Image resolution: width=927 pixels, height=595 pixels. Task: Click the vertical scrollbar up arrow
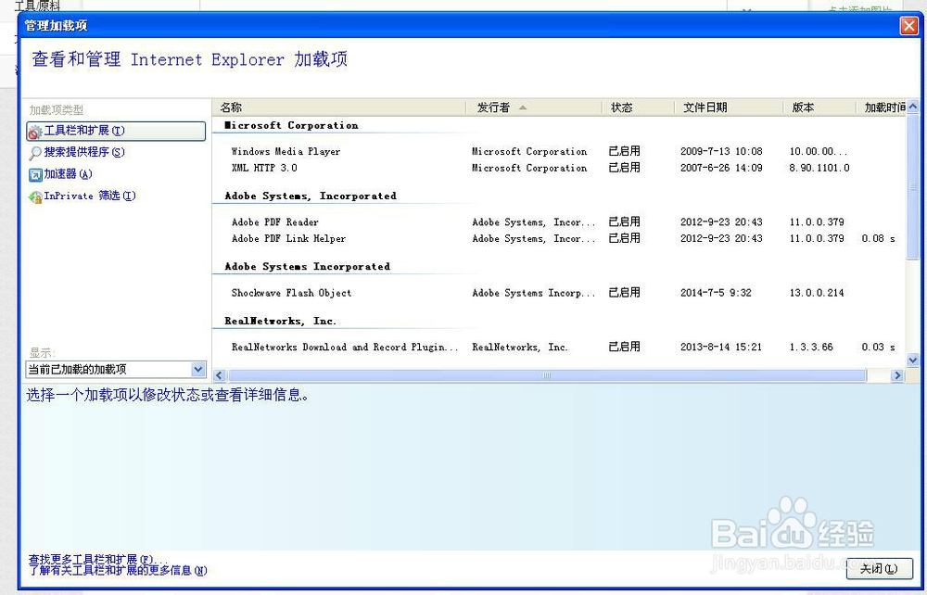pos(913,107)
